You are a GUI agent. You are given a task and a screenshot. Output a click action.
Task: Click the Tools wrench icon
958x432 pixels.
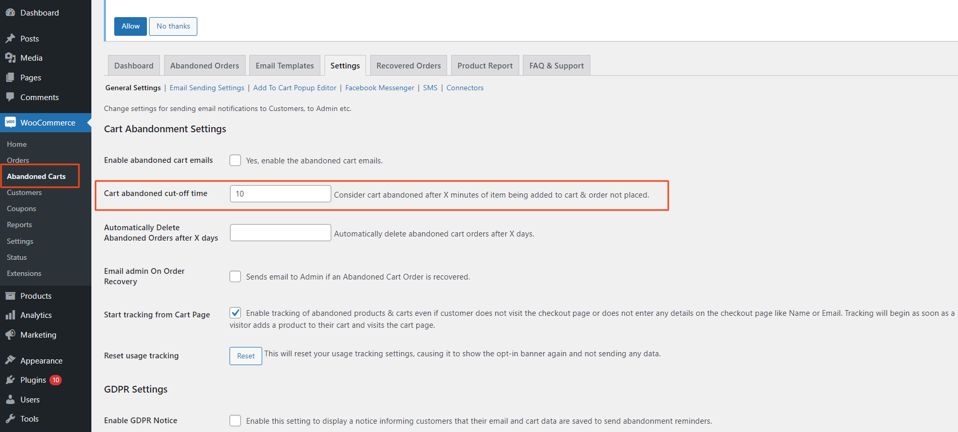tap(10, 419)
